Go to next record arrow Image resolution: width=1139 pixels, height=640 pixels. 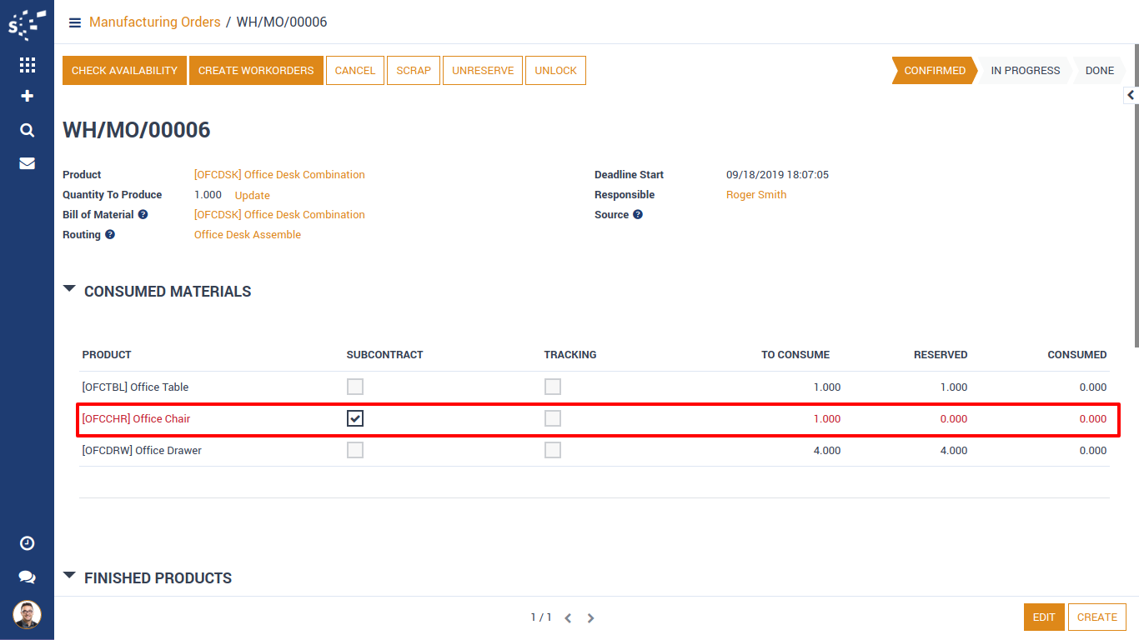[590, 618]
